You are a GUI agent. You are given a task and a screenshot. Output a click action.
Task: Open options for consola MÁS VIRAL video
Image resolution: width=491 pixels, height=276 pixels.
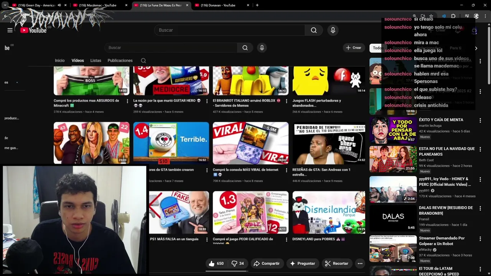click(x=286, y=170)
